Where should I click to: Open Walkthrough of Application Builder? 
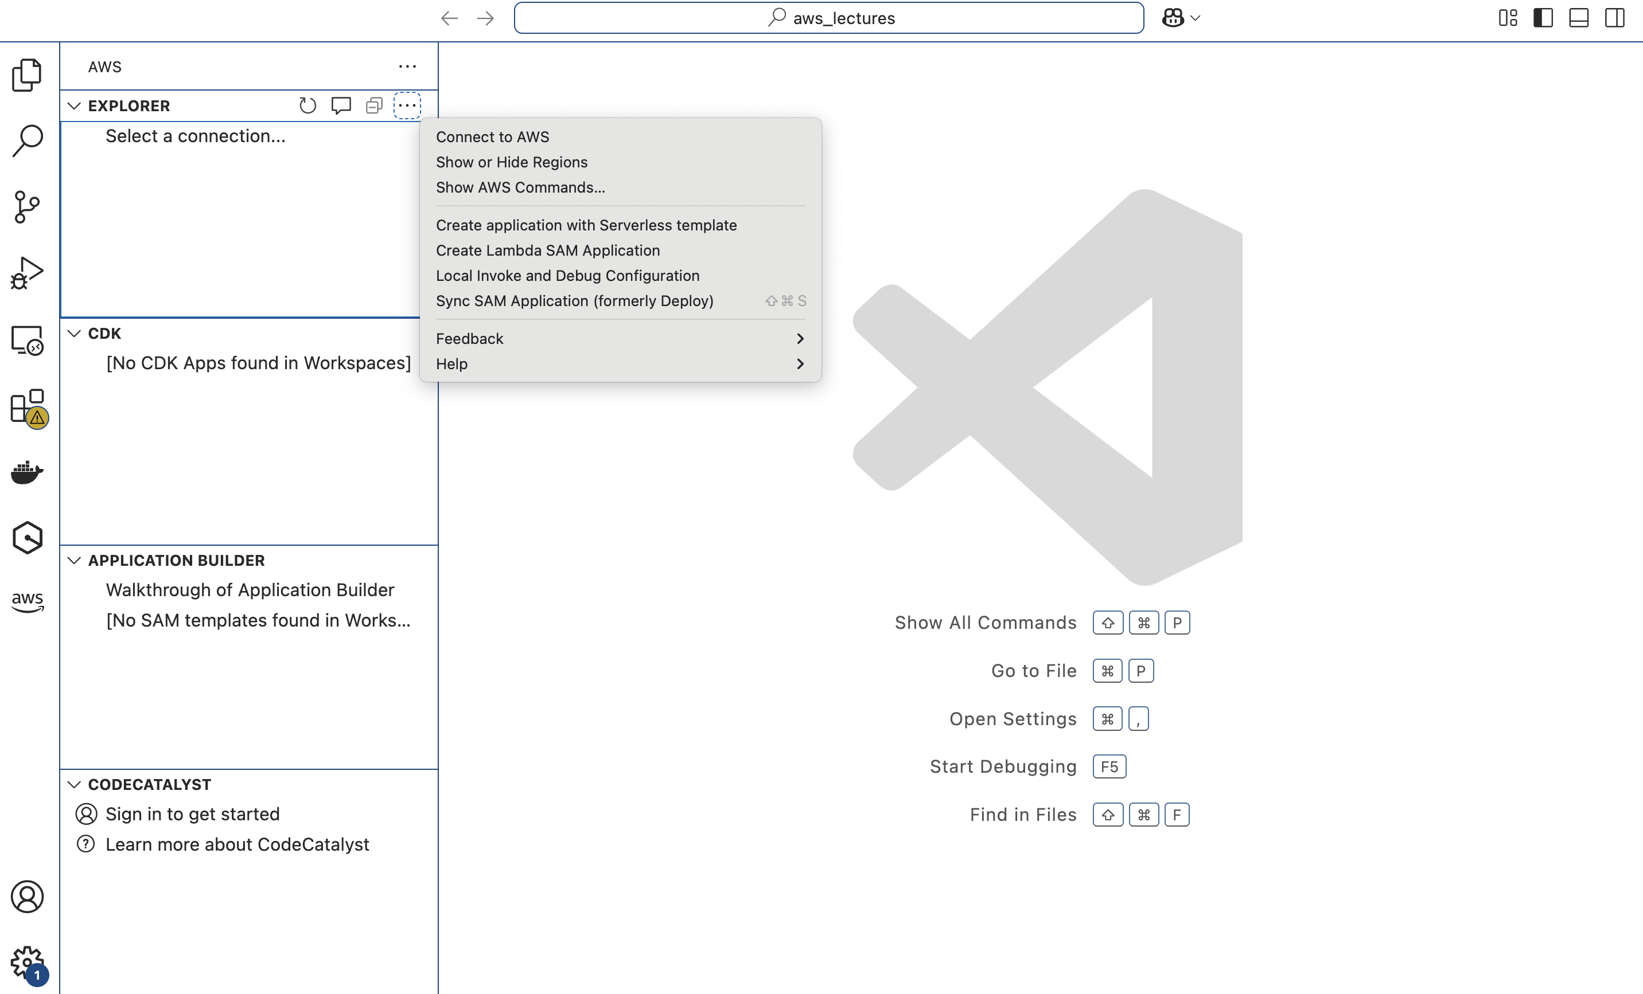250,590
